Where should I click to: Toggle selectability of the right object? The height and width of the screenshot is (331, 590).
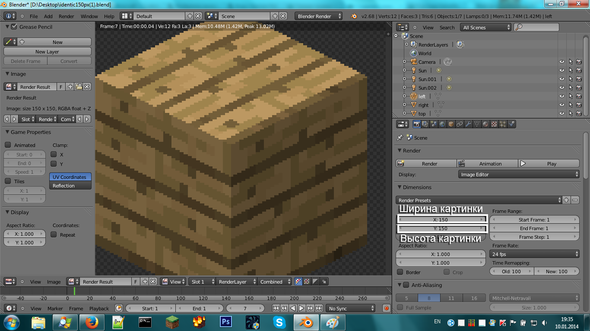(571, 105)
